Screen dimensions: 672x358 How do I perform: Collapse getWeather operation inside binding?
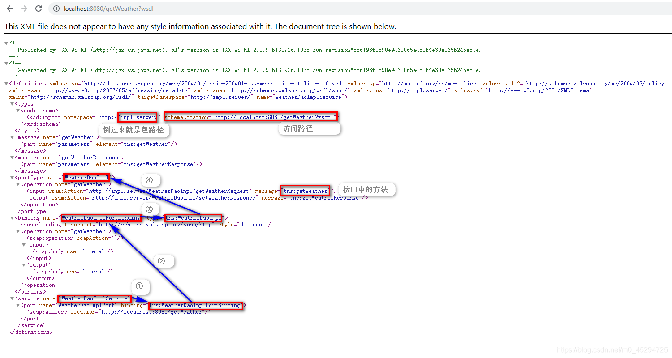[x=18, y=231]
